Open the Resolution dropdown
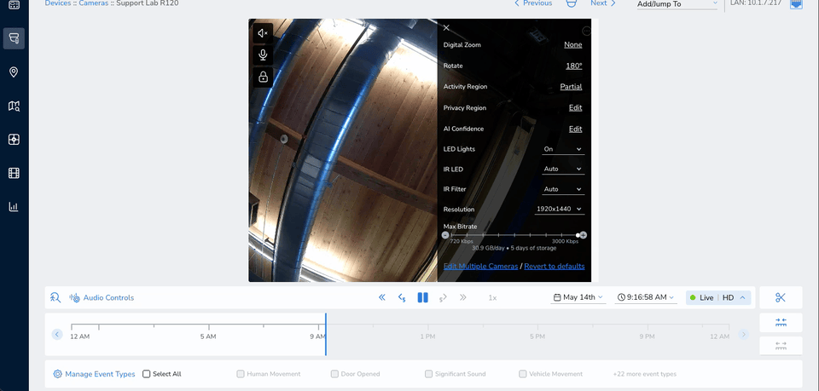819x391 pixels. pos(559,209)
